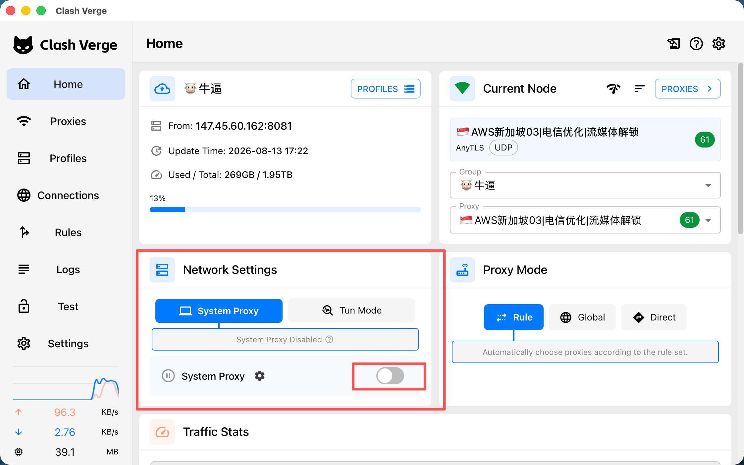Viewport: 744px width, 465px height.
Task: Click the Clash Verge cat logo
Action: point(23,45)
